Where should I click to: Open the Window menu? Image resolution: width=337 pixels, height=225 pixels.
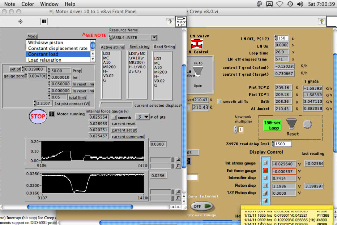pos(49,4)
